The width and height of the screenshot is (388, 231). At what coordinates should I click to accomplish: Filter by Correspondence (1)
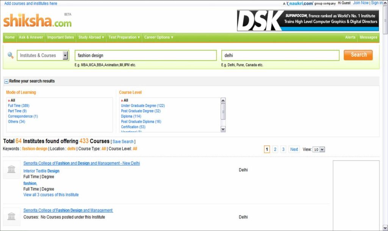23,116
